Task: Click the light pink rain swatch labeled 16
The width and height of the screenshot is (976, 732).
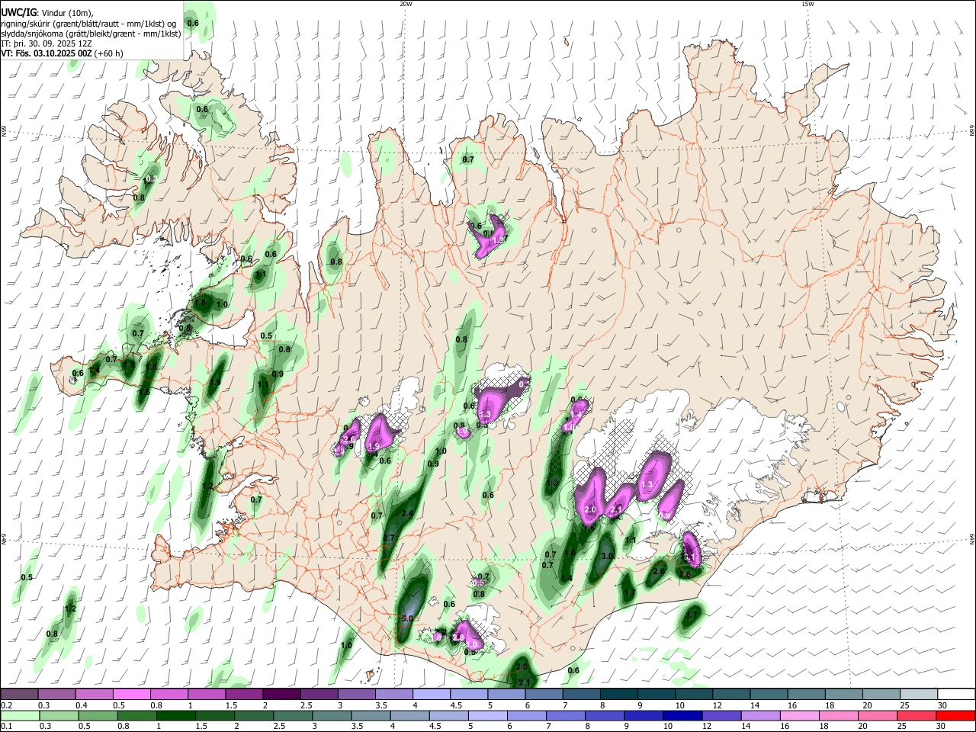Action: (x=799, y=716)
